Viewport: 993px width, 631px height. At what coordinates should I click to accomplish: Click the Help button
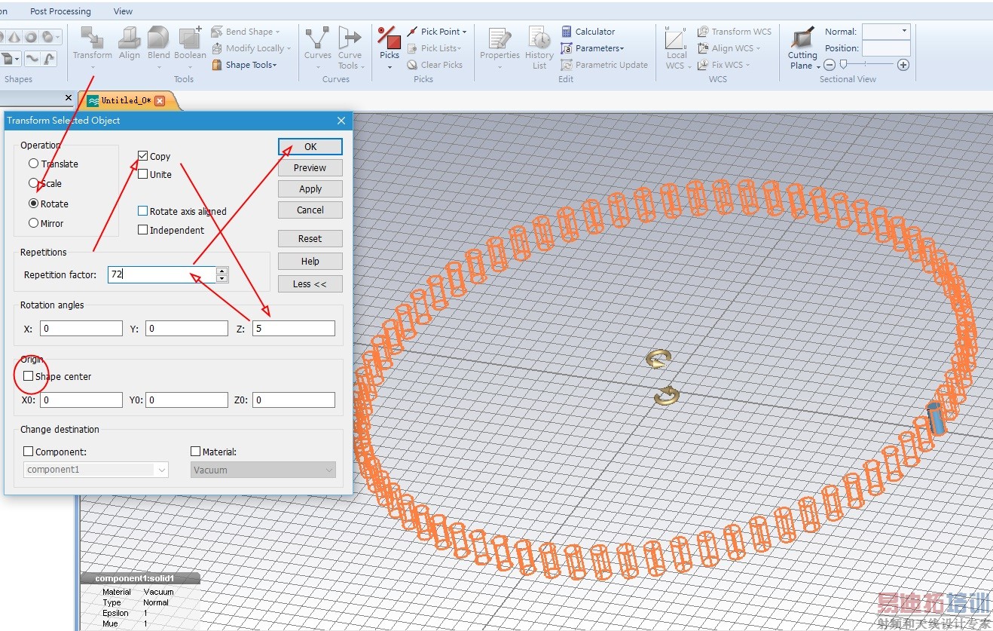(310, 261)
